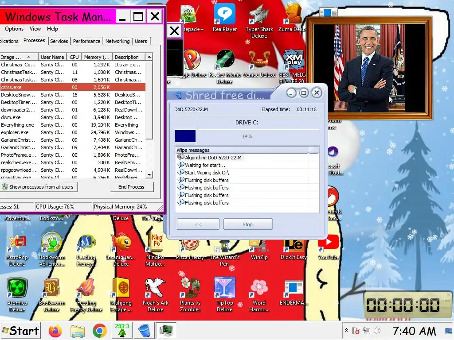454x340 pixels.
Task: Open Word Harmony desktop icon
Action: tap(259, 295)
